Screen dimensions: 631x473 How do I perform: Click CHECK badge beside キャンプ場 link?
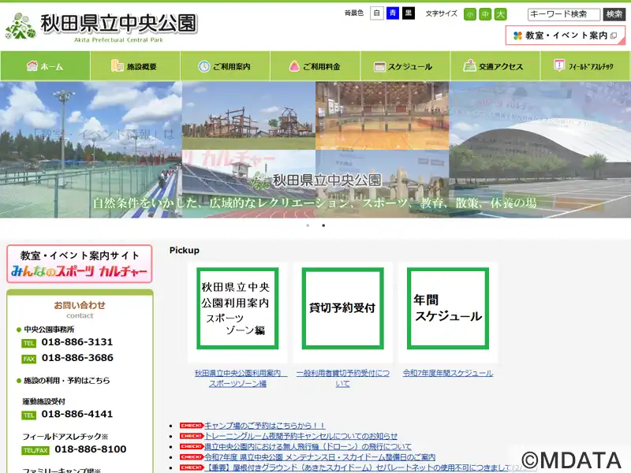click(x=191, y=426)
